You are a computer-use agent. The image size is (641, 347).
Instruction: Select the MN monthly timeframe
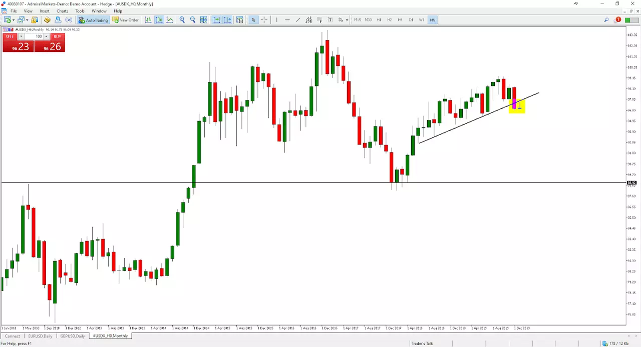pos(432,20)
